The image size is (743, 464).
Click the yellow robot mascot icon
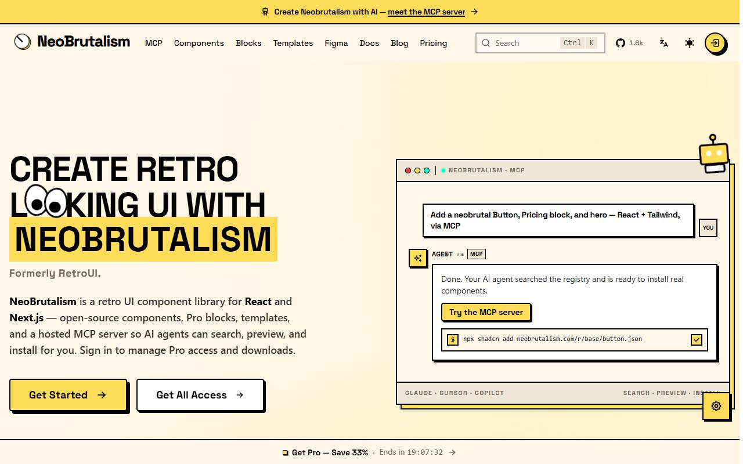point(713,153)
